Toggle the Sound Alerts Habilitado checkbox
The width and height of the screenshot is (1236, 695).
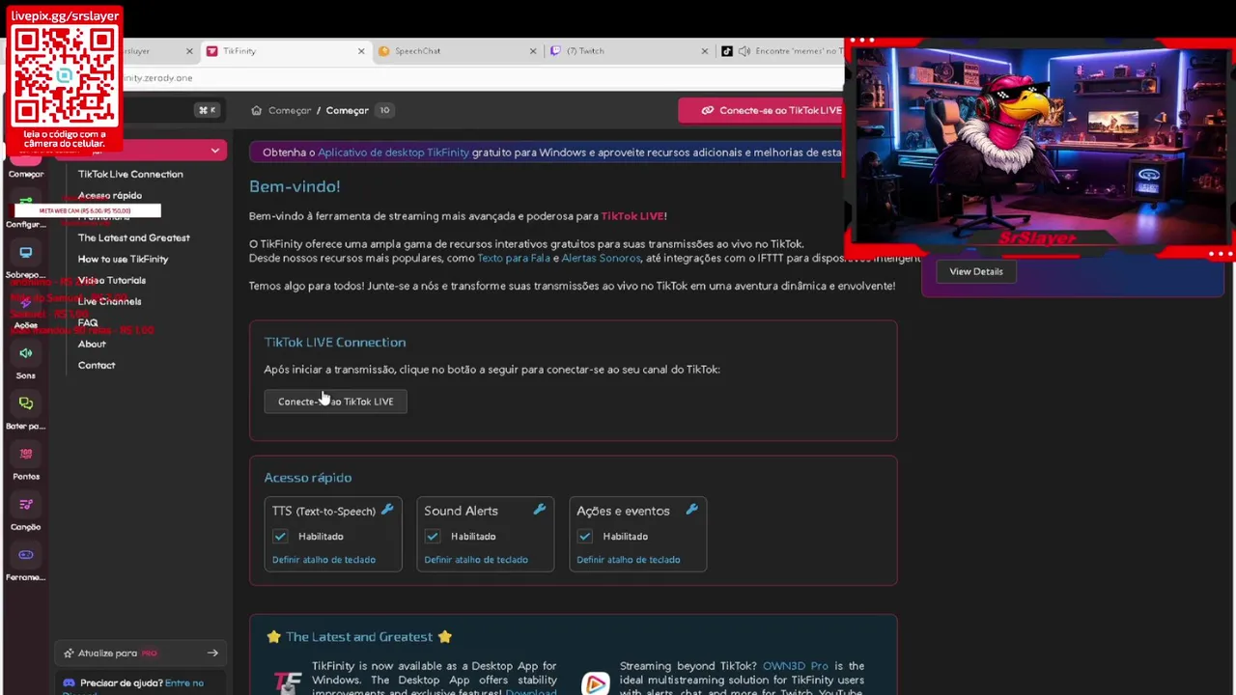(x=433, y=536)
